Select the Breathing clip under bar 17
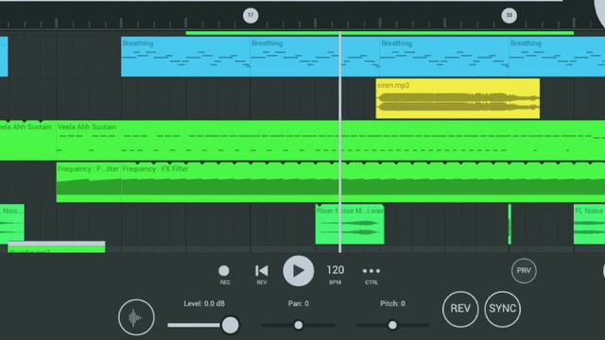The image size is (605, 340). 315,57
